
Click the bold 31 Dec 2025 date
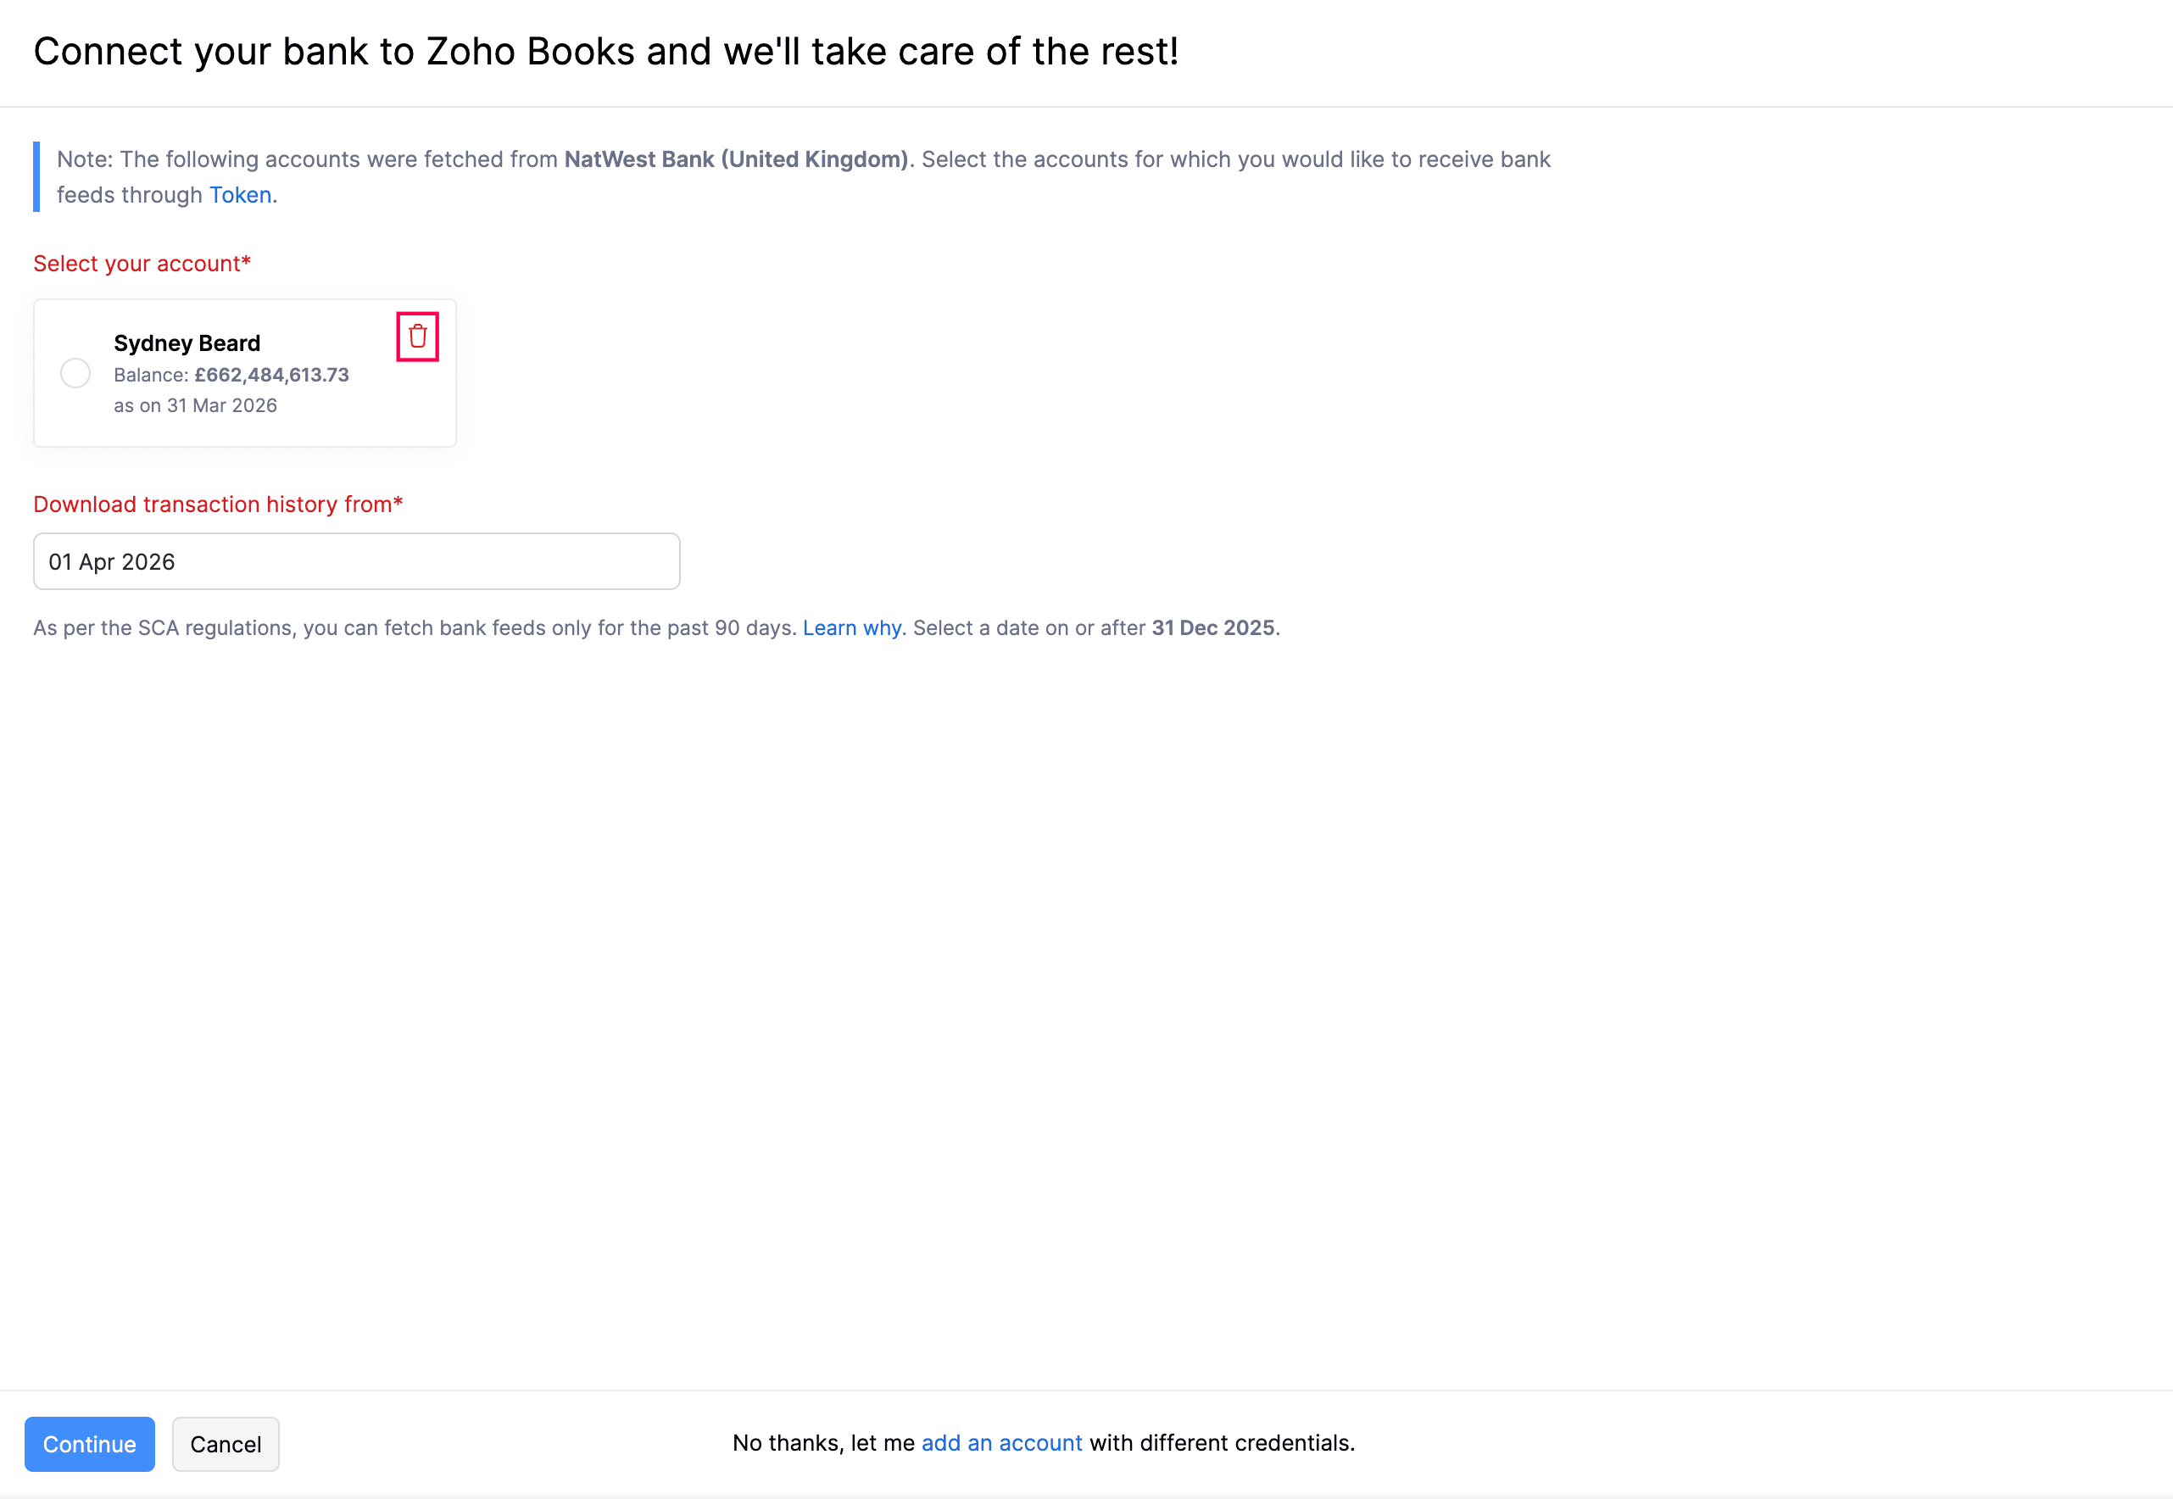tap(1212, 627)
